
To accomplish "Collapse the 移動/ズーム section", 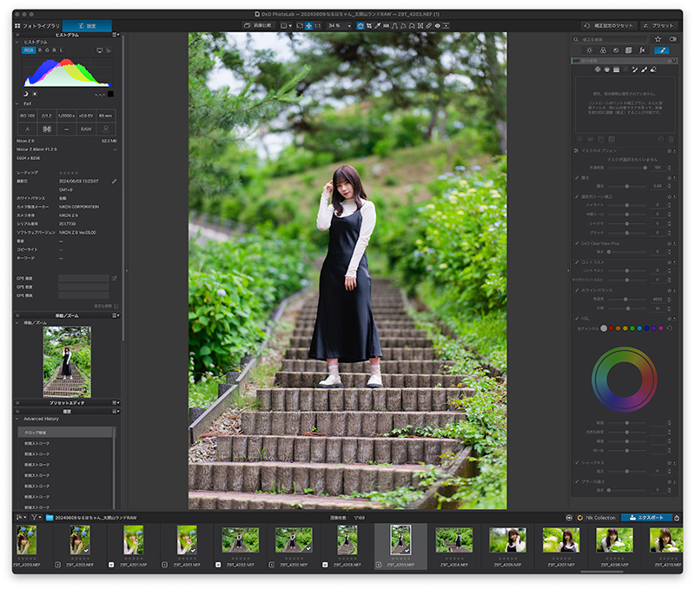I will (17, 322).
